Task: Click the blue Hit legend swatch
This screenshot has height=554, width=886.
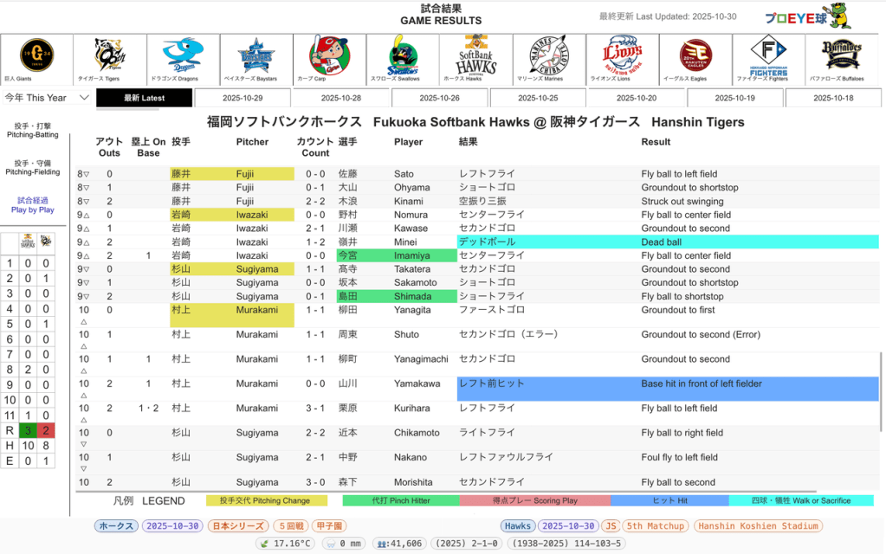Action: [669, 500]
